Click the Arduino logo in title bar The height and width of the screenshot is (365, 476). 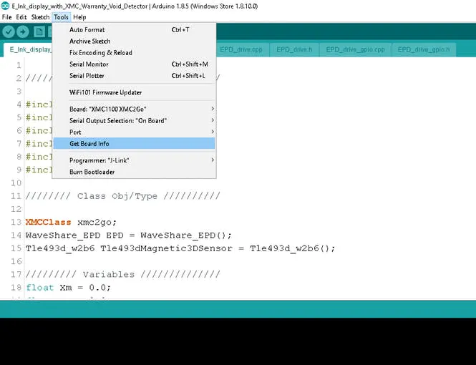[5, 6]
